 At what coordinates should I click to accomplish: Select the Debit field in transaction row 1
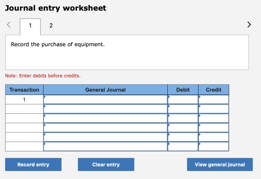click(x=183, y=100)
